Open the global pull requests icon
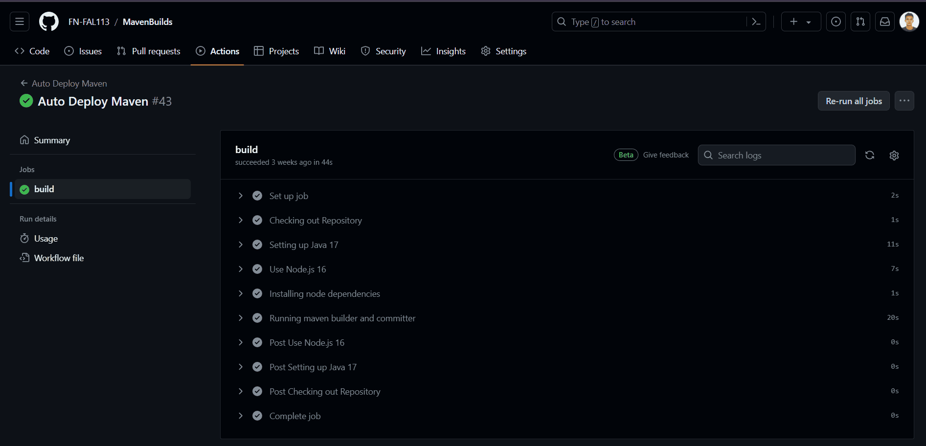 point(860,22)
